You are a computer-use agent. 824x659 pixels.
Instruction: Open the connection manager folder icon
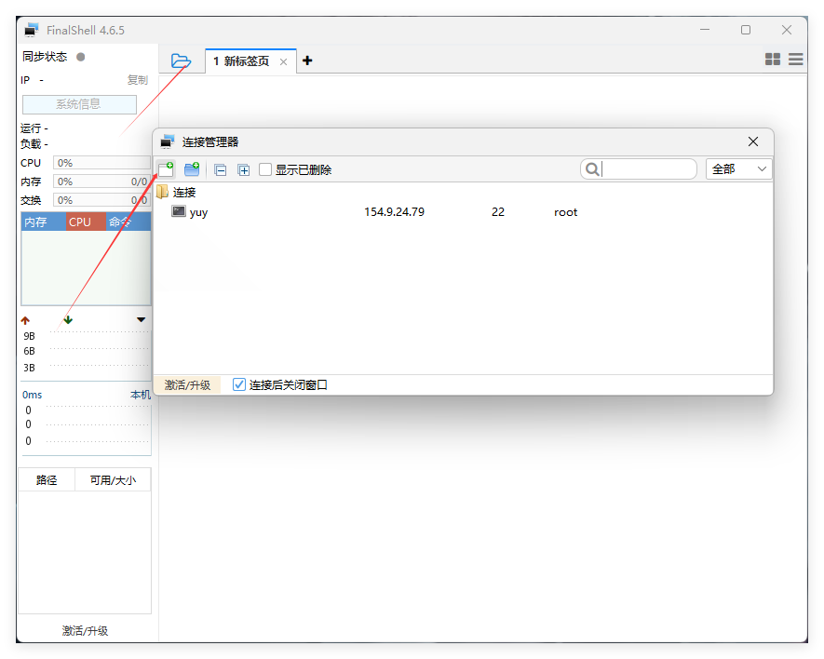click(x=181, y=61)
